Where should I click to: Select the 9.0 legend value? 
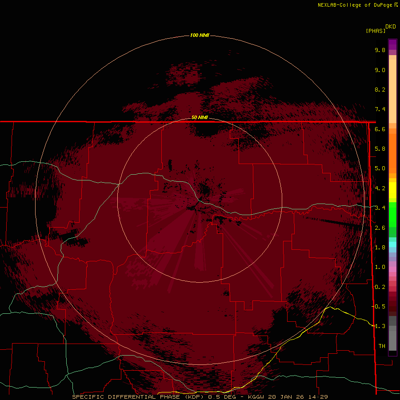(x=380, y=70)
